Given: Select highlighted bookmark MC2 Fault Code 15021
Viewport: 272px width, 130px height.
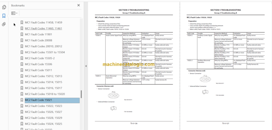Looking at the screenshot, I should 52,100.
